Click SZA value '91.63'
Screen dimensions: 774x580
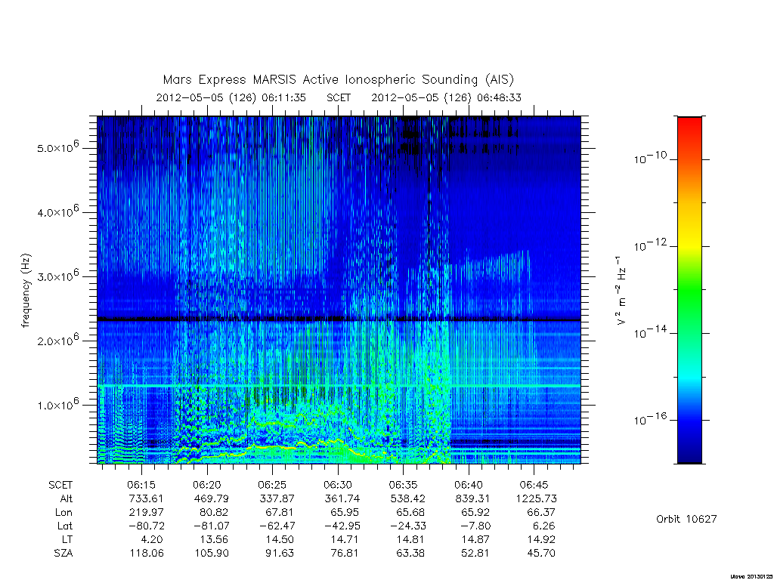tap(280, 554)
